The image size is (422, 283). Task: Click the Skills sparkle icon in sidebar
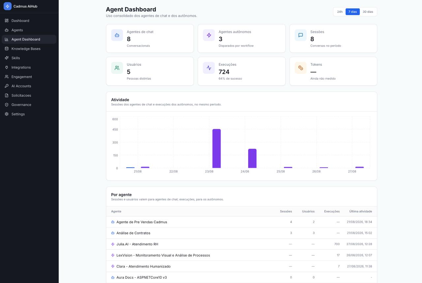tap(7, 58)
